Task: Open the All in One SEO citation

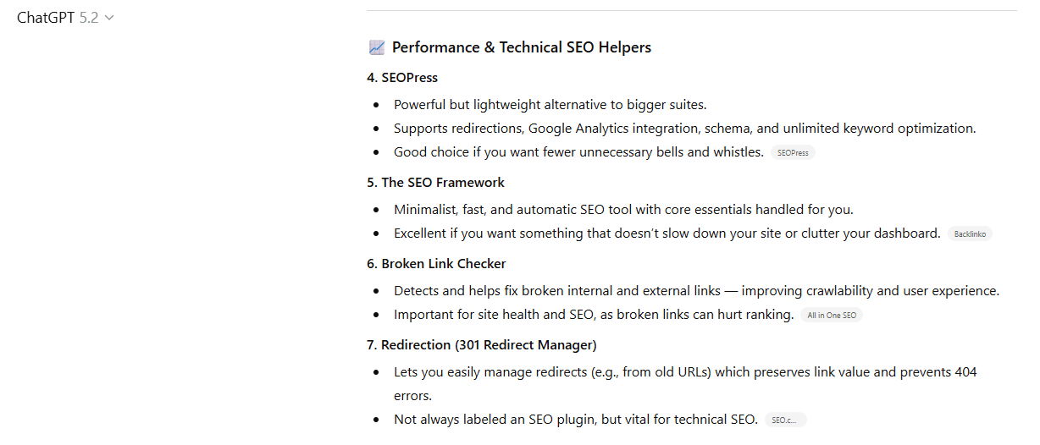Action: tap(832, 316)
